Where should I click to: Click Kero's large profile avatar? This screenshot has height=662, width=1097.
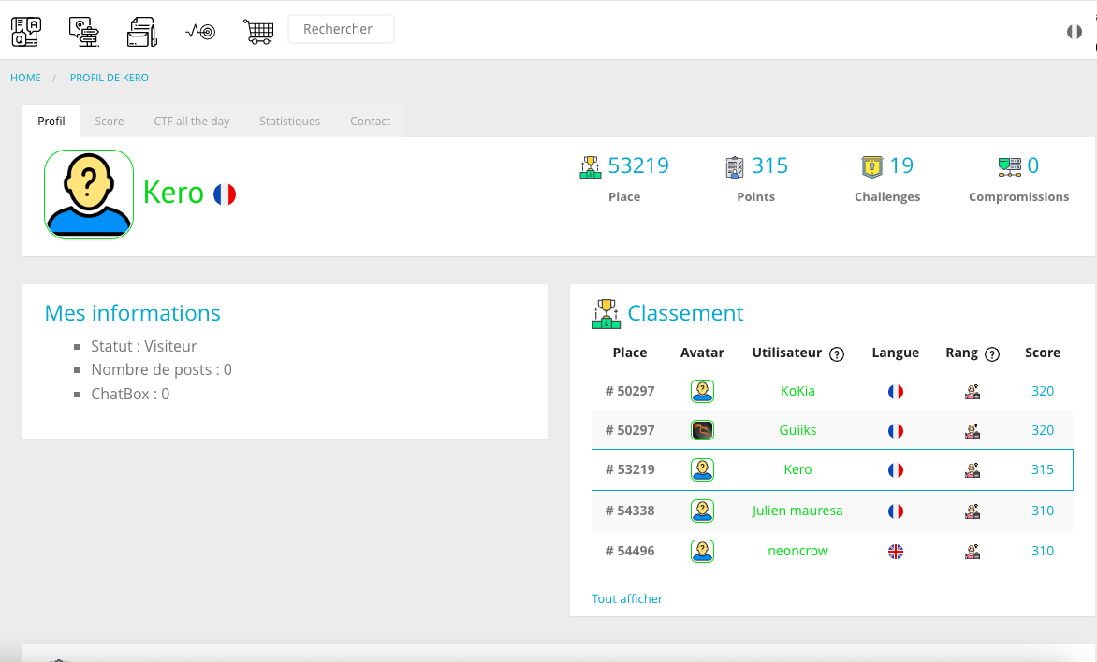(x=89, y=194)
